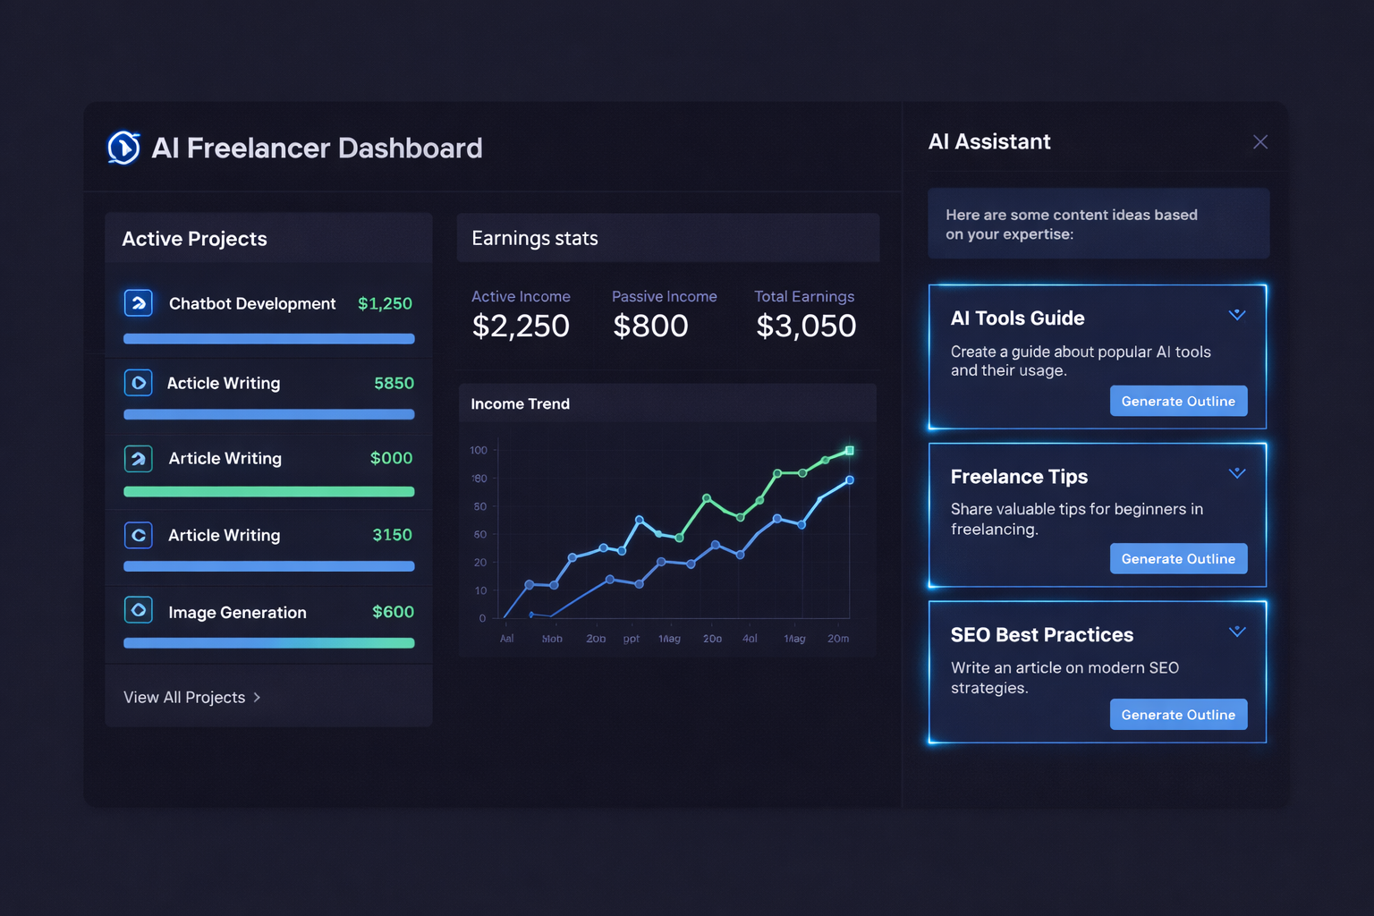This screenshot has width=1374, height=916.
Task: Select the Image Generation project icon
Action: click(x=139, y=610)
